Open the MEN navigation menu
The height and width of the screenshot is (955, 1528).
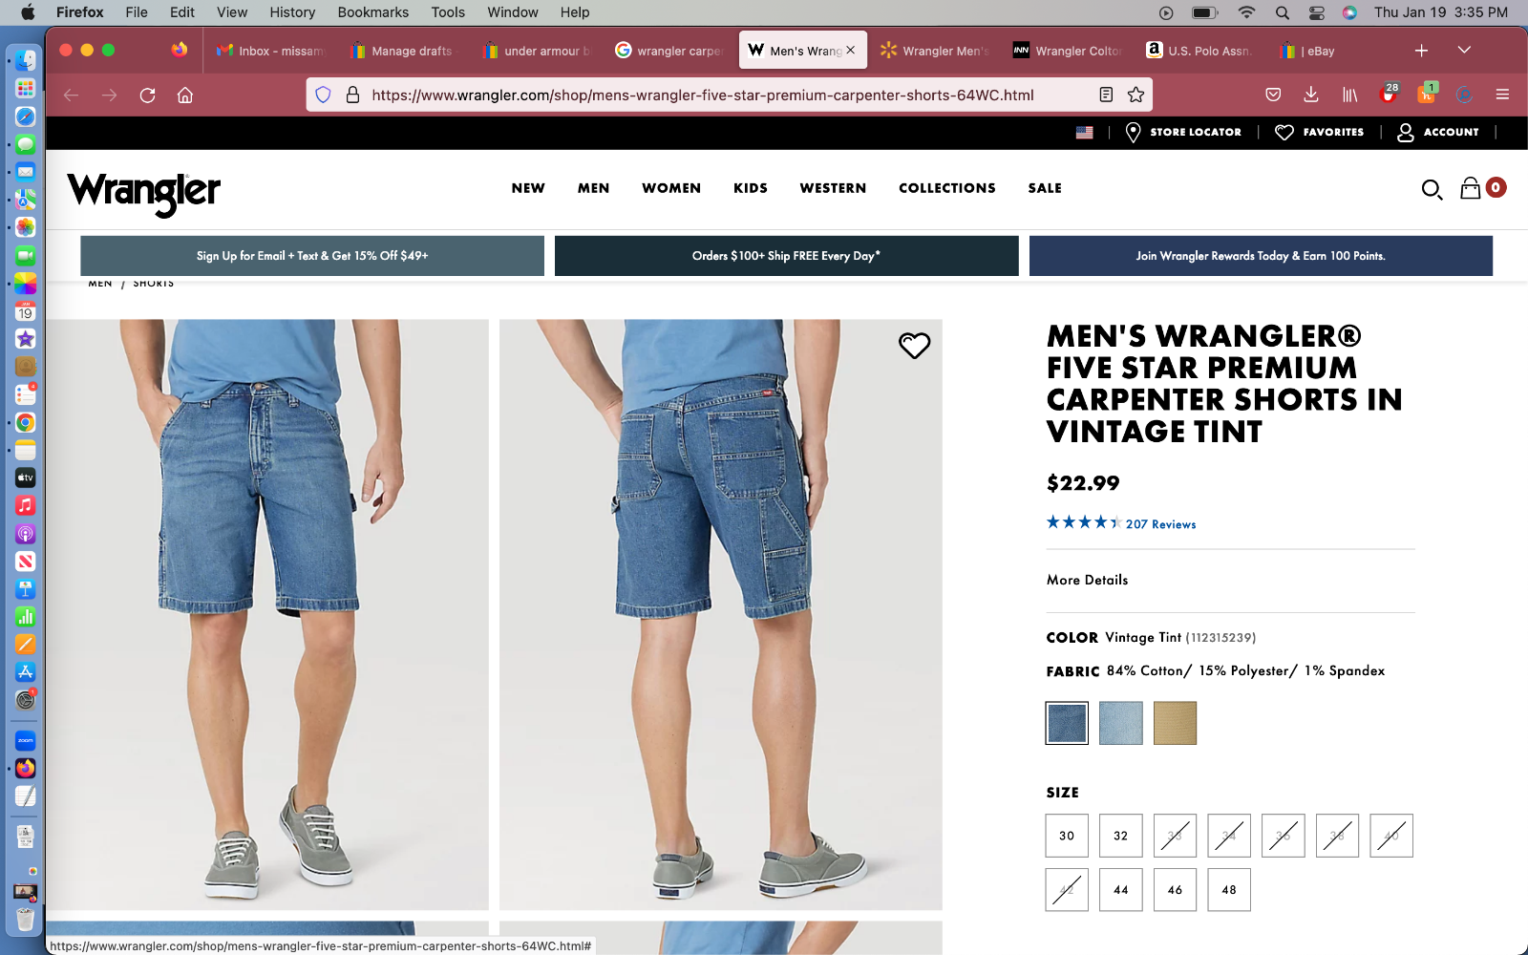coord(593,188)
